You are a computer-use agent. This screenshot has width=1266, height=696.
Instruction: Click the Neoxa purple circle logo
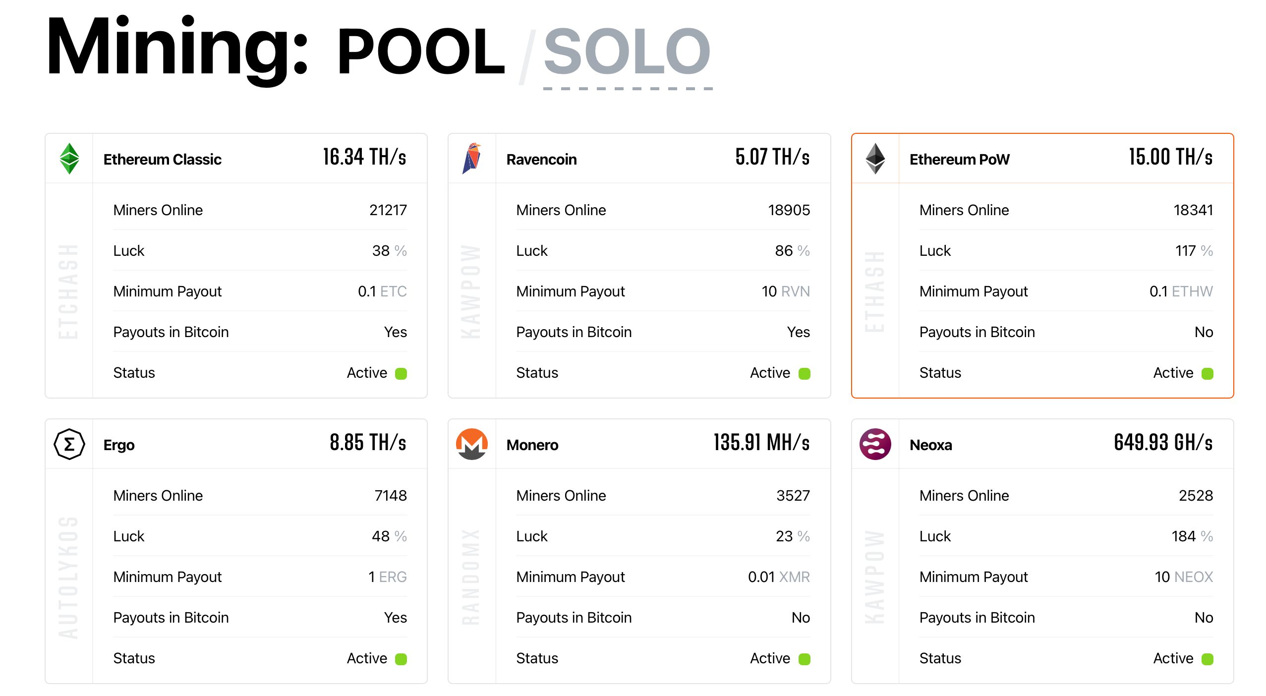875,444
